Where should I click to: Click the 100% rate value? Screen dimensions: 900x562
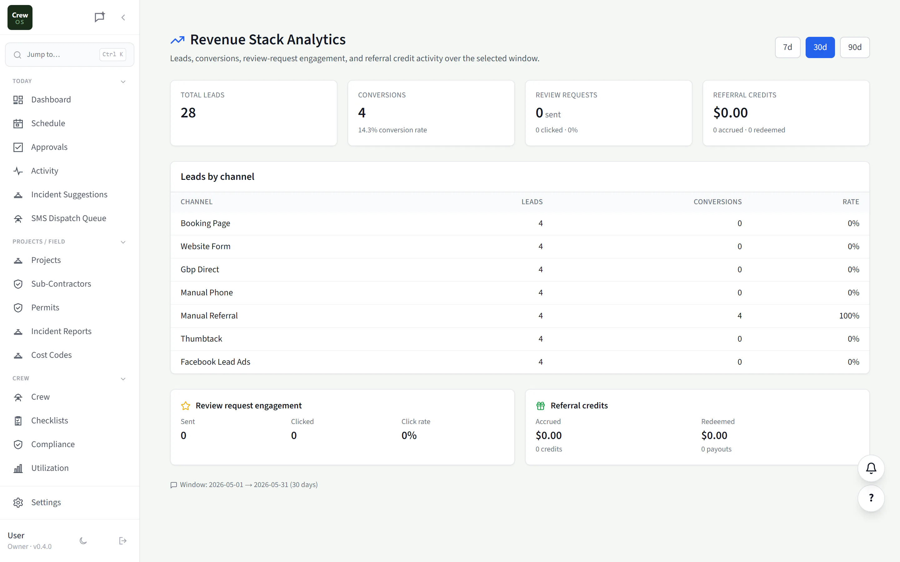pos(849,316)
